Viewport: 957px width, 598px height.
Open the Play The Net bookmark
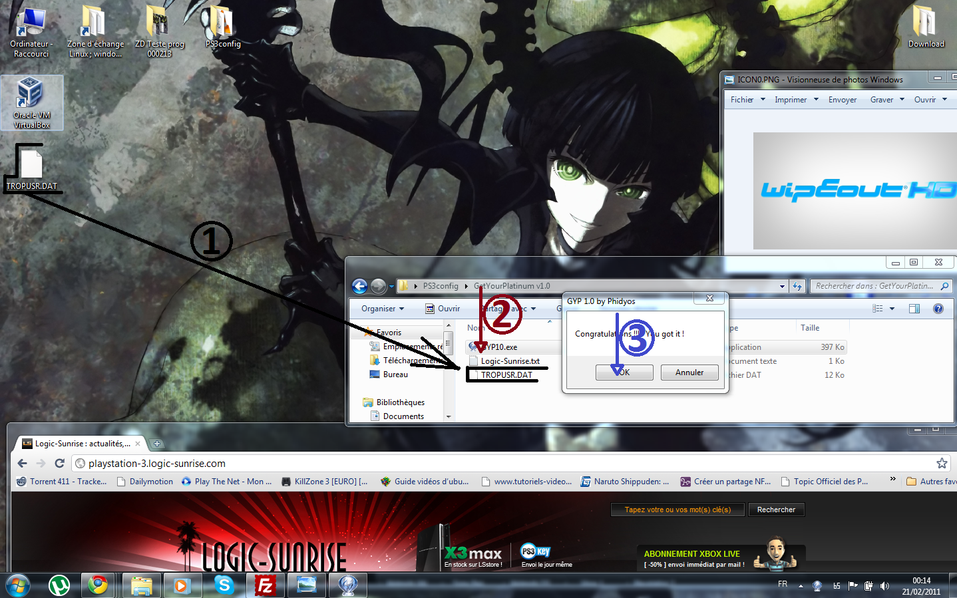(x=226, y=482)
